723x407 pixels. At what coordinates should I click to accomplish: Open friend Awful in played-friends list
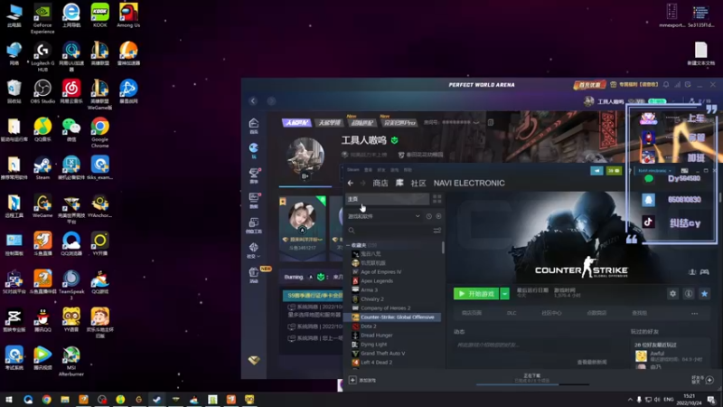point(658,354)
